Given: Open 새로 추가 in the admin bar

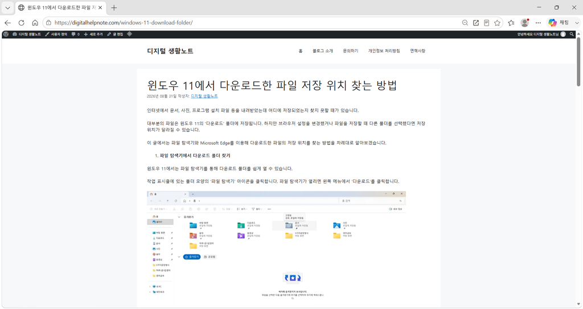Looking at the screenshot, I should (x=93, y=34).
